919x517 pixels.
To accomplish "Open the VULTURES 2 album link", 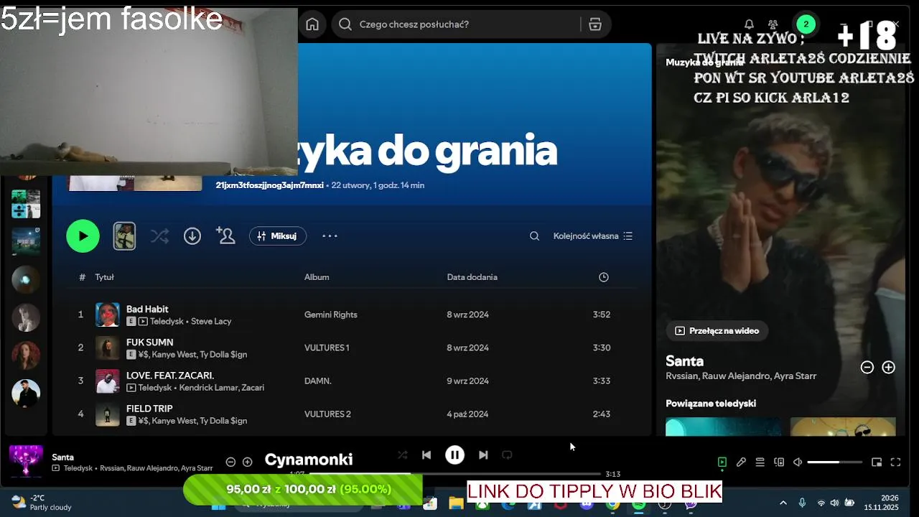I will click(327, 414).
